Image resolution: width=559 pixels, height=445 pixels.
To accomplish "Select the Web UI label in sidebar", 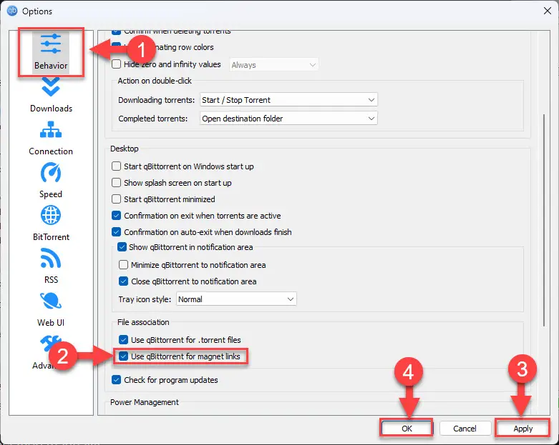I will pos(51,323).
